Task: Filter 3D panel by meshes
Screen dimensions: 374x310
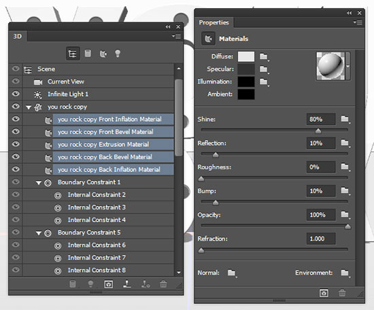Action: (88, 53)
